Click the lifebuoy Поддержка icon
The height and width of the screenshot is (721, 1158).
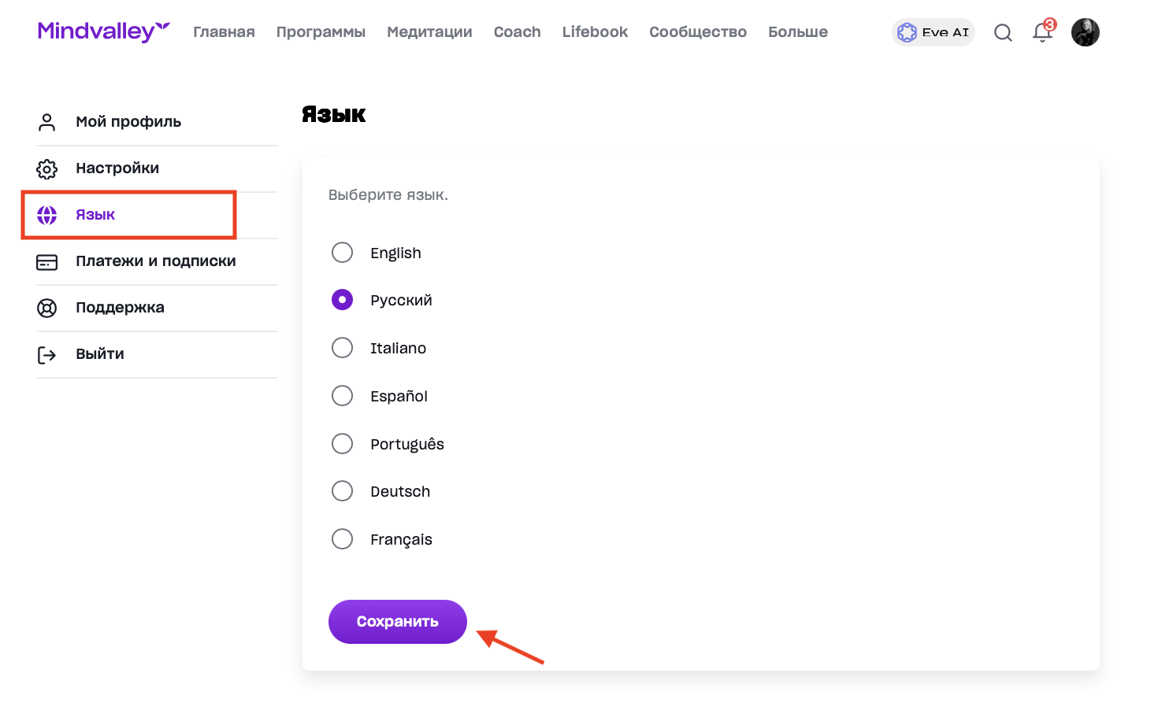[47, 308]
